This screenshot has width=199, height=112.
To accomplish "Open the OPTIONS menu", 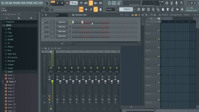I will coord(29,3).
